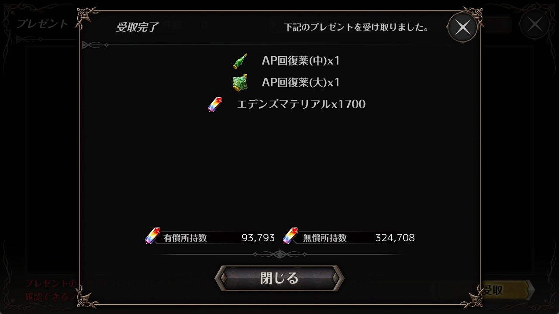Click the 受取完了 dialog title
The image size is (559, 314).
pos(137,27)
